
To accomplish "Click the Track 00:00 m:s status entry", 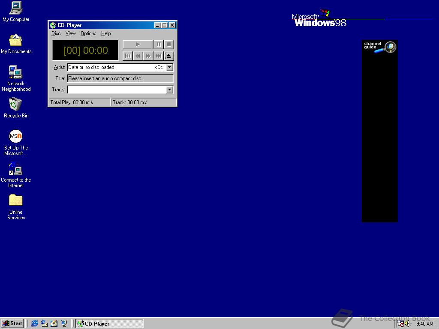I will coord(144,102).
